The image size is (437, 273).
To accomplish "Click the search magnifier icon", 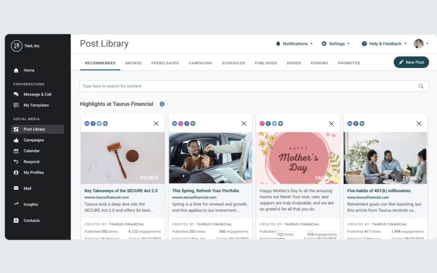I will (x=421, y=86).
